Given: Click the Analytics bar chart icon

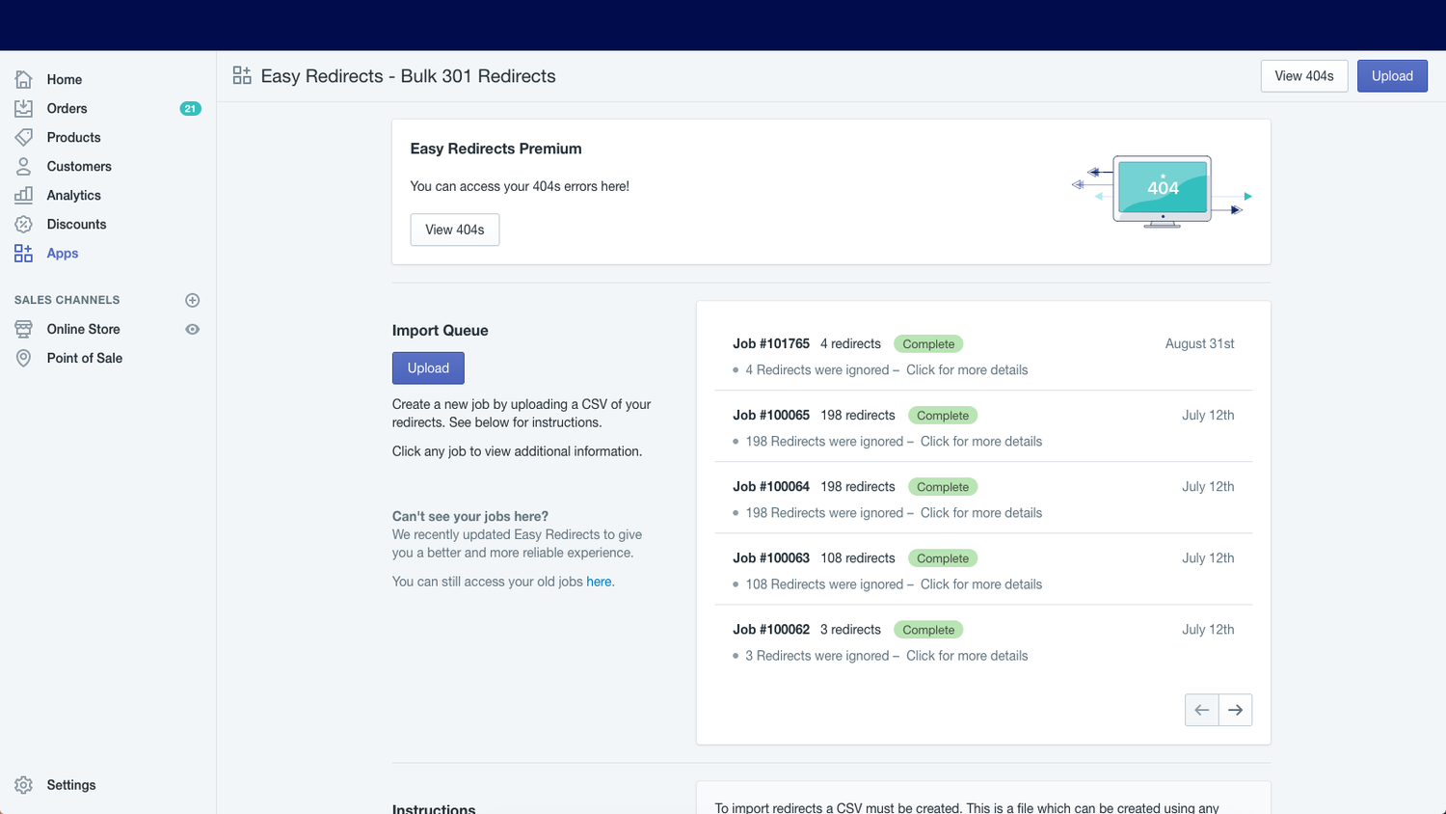Looking at the screenshot, I should (x=24, y=195).
